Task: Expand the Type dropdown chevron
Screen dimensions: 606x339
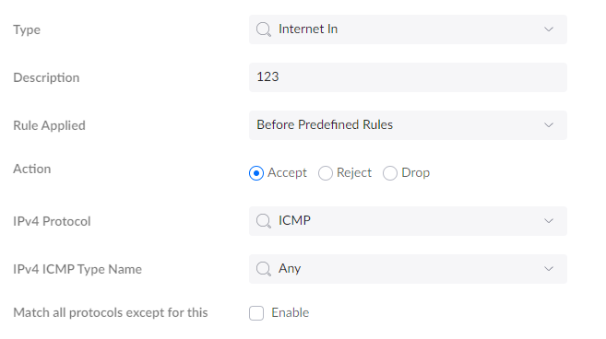Action: (x=549, y=29)
